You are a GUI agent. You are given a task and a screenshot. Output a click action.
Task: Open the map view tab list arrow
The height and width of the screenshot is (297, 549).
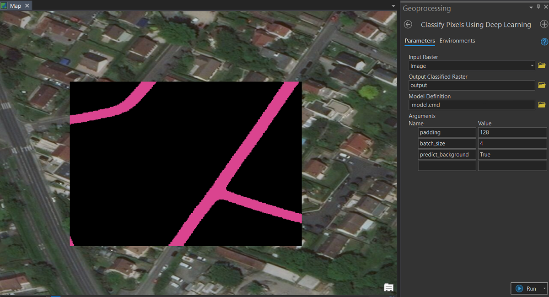point(393,6)
